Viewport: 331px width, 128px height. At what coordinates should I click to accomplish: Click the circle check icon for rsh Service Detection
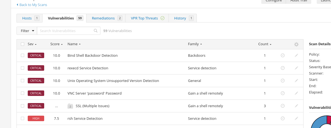tap(283, 118)
